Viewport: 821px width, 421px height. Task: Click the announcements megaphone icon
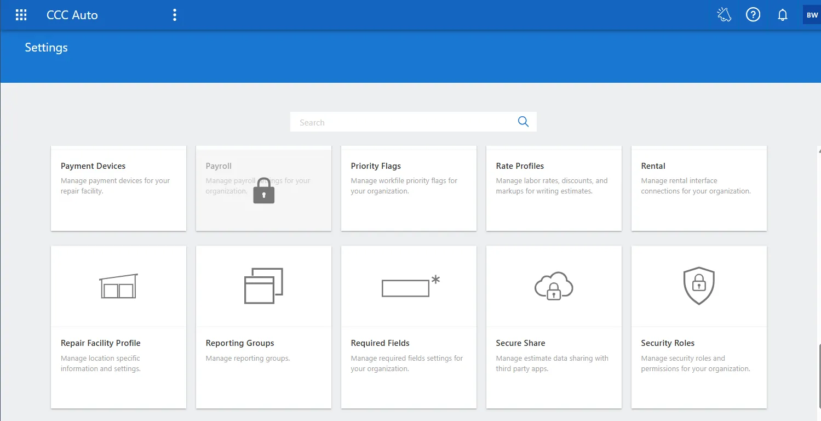pyautogui.click(x=724, y=15)
